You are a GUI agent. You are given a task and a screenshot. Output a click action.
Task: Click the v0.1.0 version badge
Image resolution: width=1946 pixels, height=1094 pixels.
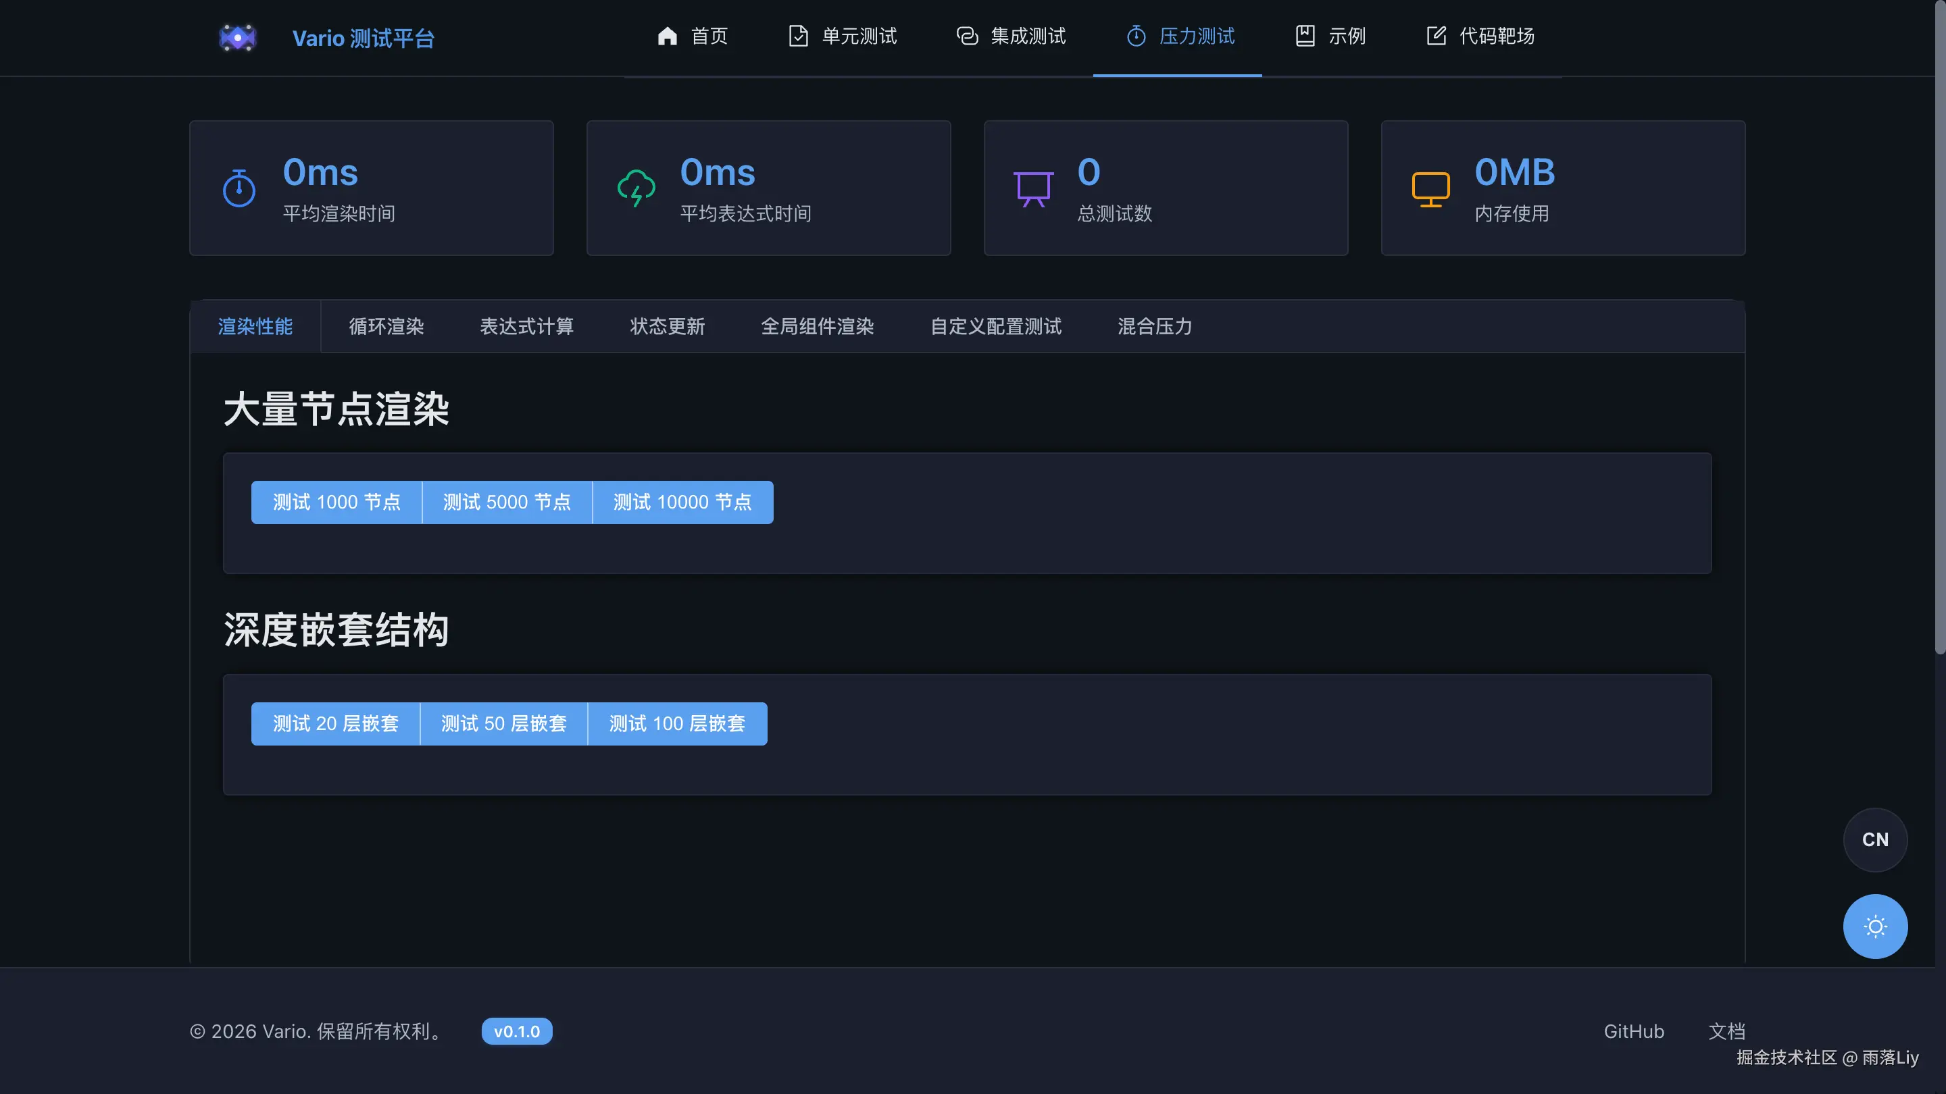pos(517,1031)
